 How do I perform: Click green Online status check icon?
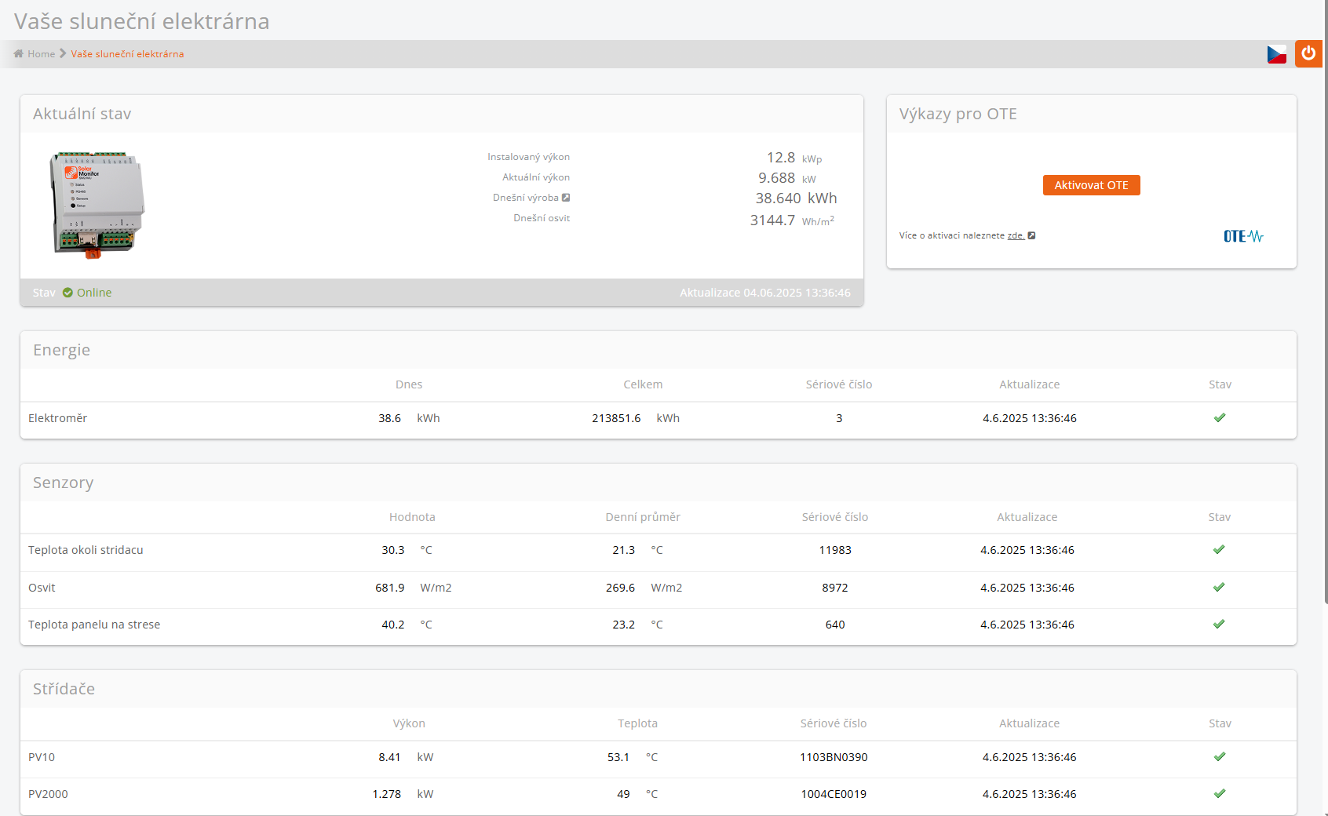[67, 293]
